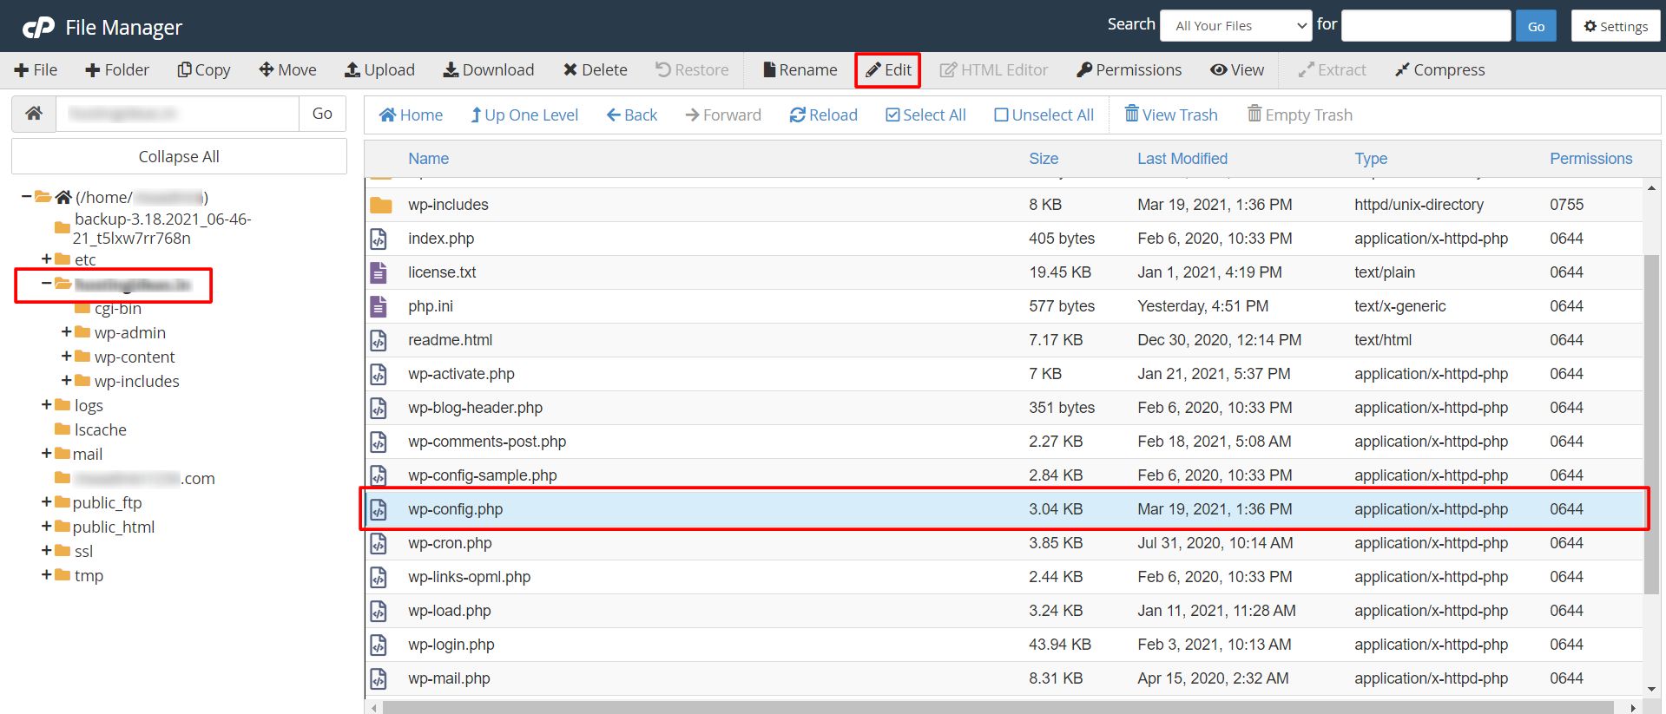Image resolution: width=1666 pixels, height=714 pixels.
Task: Open View Trash
Action: click(1171, 115)
